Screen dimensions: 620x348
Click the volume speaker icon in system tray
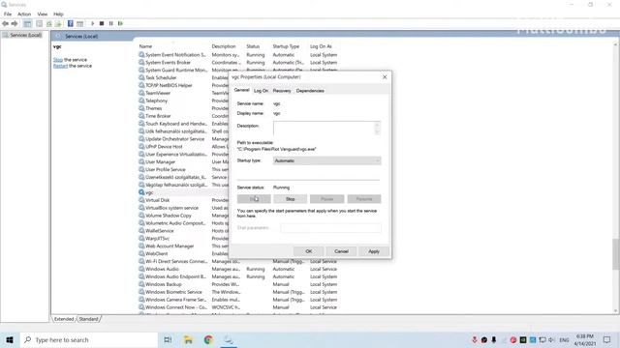551,339
